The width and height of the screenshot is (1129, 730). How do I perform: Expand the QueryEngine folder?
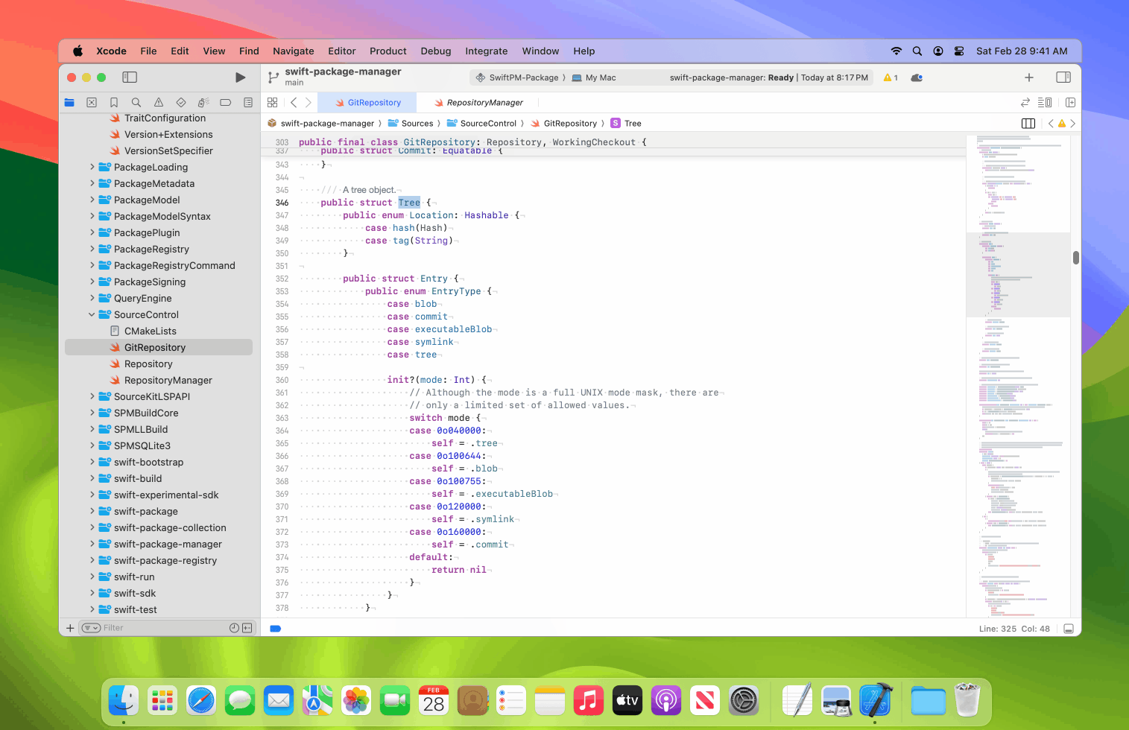click(92, 298)
